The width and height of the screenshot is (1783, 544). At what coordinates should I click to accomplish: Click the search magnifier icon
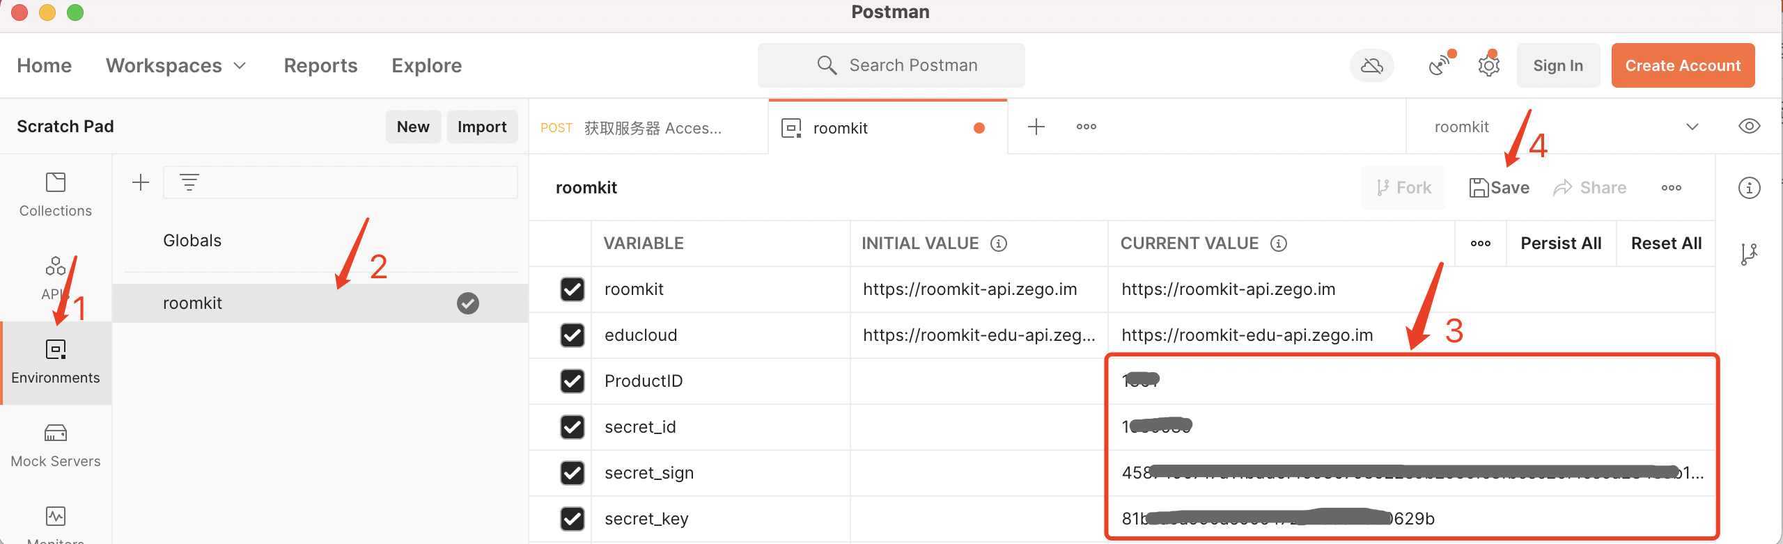pyautogui.click(x=826, y=65)
